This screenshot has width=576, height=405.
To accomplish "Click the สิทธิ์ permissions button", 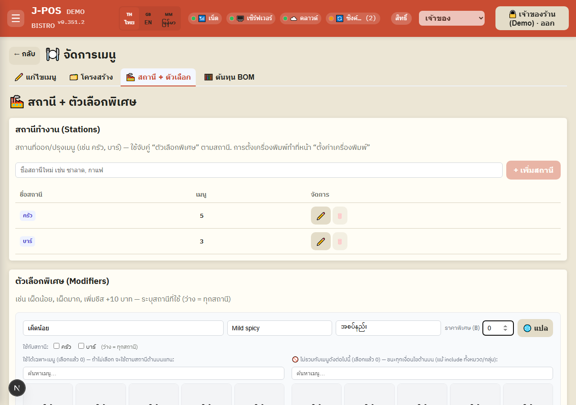I will coord(401,18).
